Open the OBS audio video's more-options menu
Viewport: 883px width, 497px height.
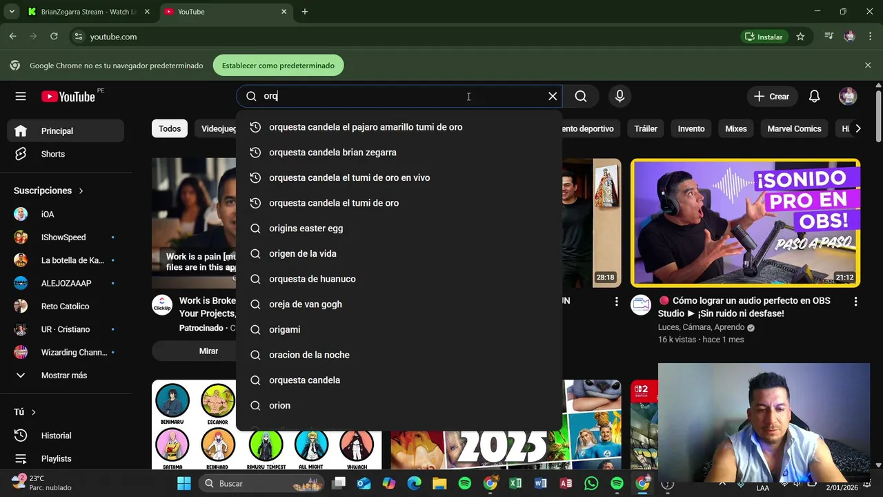click(855, 302)
